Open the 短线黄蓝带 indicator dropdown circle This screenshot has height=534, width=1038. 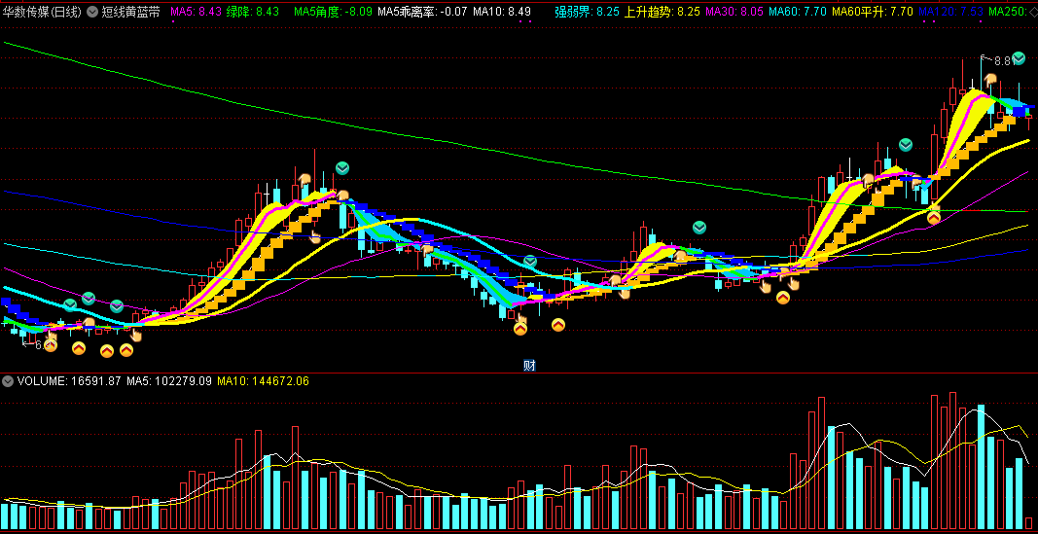pos(92,12)
